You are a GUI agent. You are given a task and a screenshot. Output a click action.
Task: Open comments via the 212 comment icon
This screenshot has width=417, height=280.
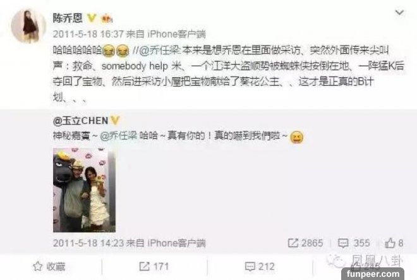(260, 267)
